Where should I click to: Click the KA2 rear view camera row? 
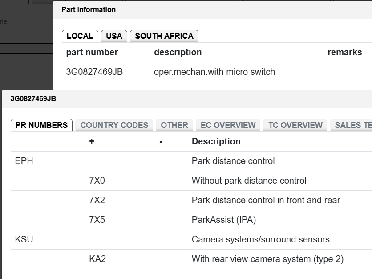pyautogui.click(x=191, y=259)
